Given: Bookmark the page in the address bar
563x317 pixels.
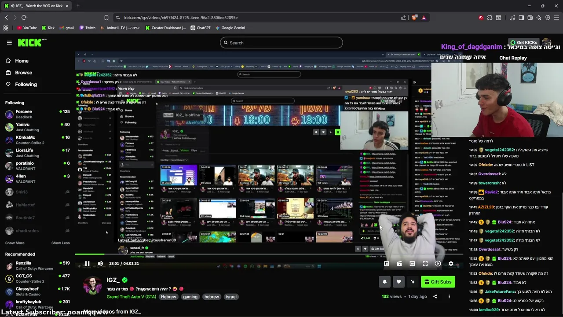Looking at the screenshot, I should 106,18.
